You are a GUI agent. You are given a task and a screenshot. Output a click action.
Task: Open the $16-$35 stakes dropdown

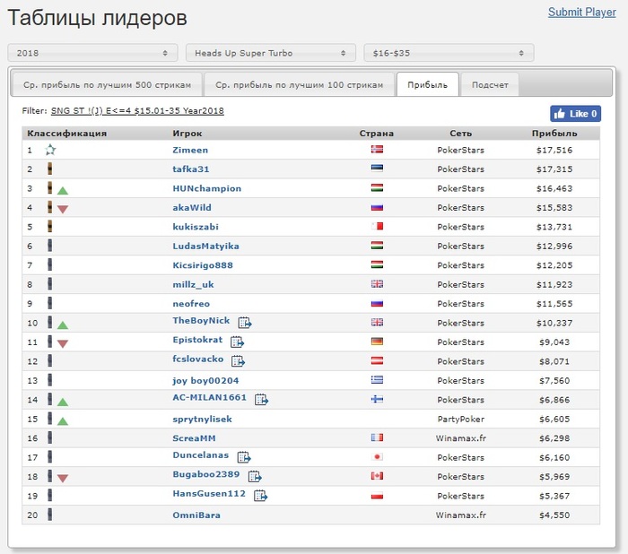[x=449, y=53]
